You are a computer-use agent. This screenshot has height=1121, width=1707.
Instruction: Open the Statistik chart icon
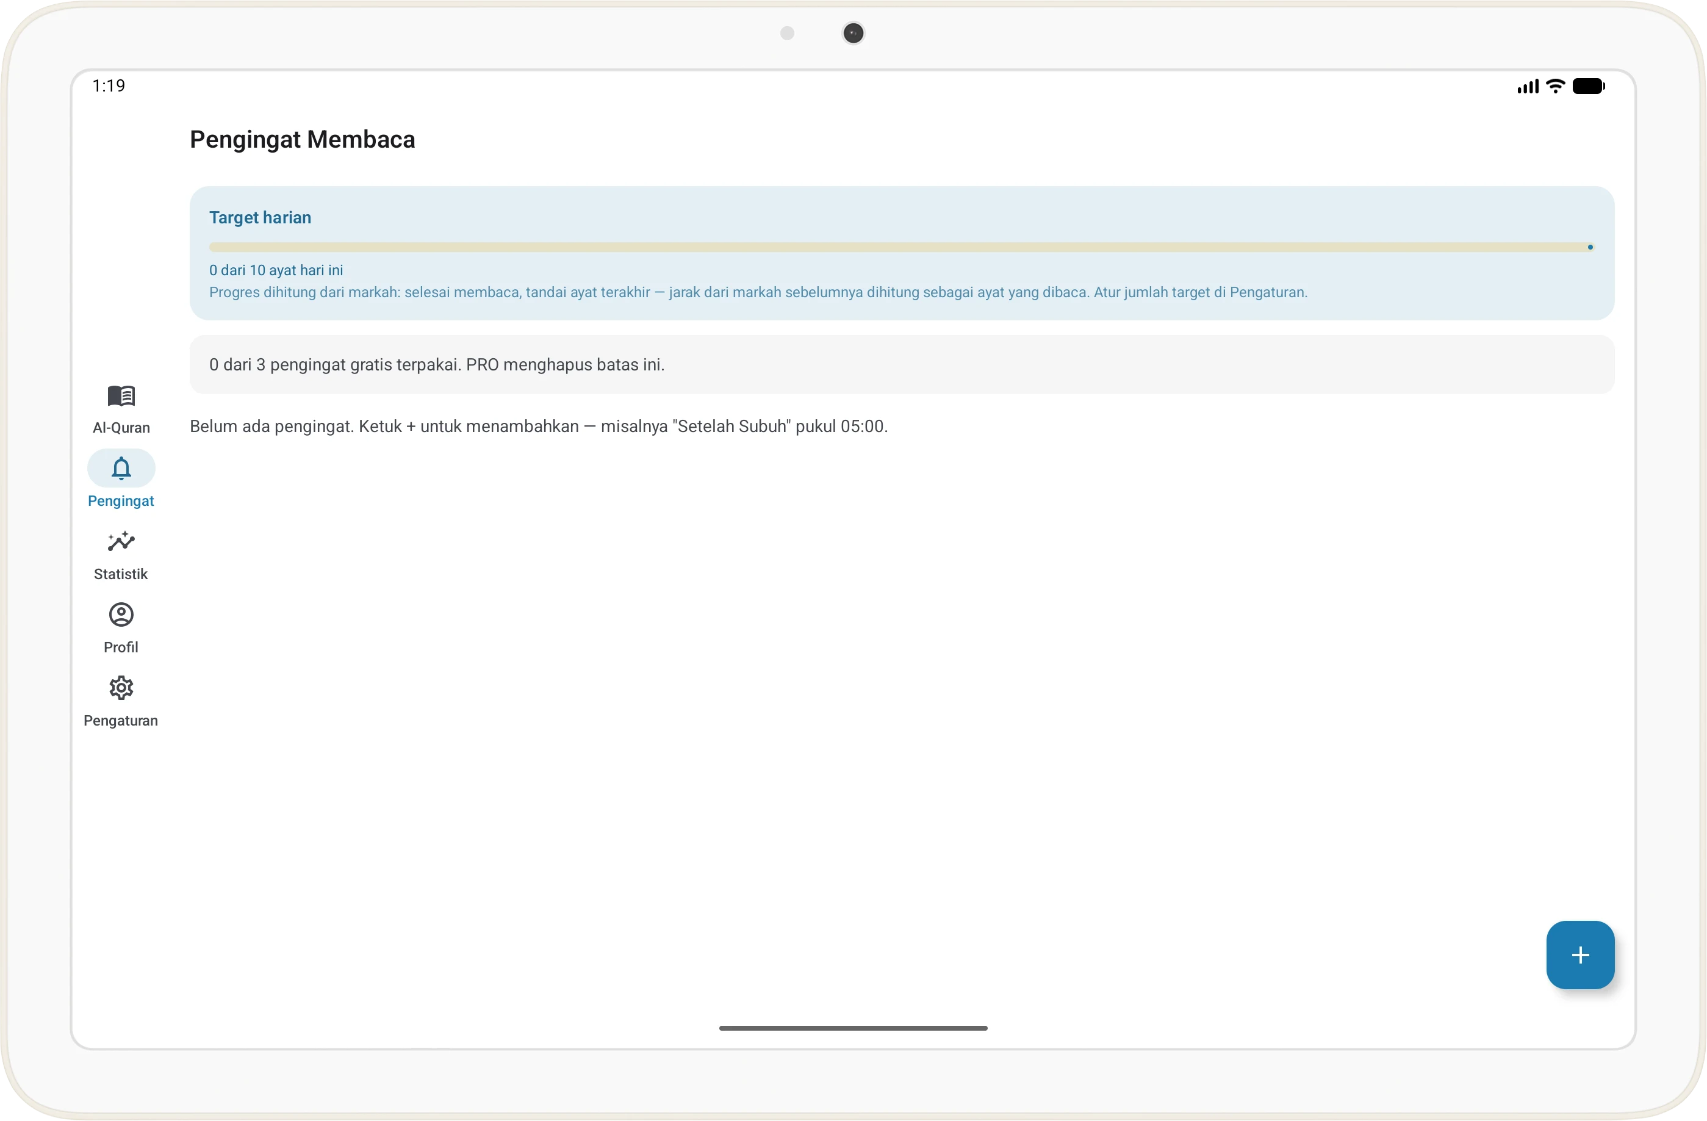(x=121, y=541)
